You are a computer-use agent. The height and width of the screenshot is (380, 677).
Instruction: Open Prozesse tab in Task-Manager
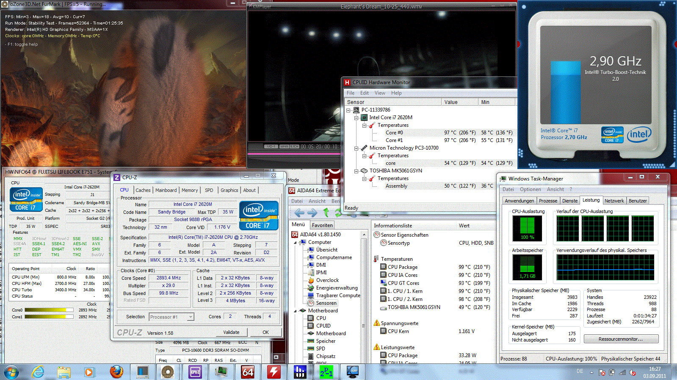[x=548, y=201]
